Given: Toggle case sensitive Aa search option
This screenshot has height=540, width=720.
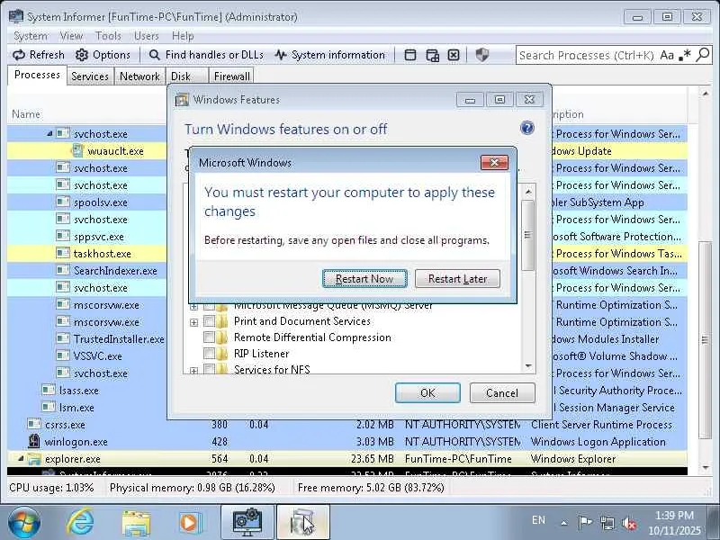Looking at the screenshot, I should (x=667, y=55).
